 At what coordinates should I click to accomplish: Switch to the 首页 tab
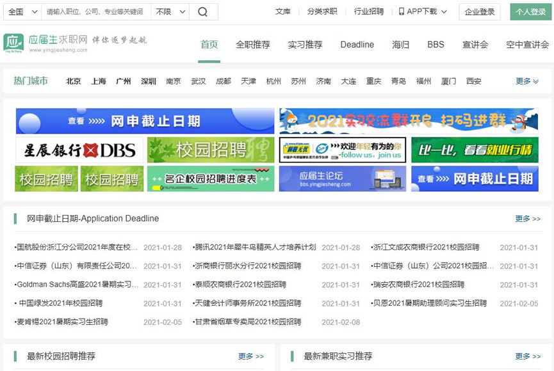tap(209, 45)
